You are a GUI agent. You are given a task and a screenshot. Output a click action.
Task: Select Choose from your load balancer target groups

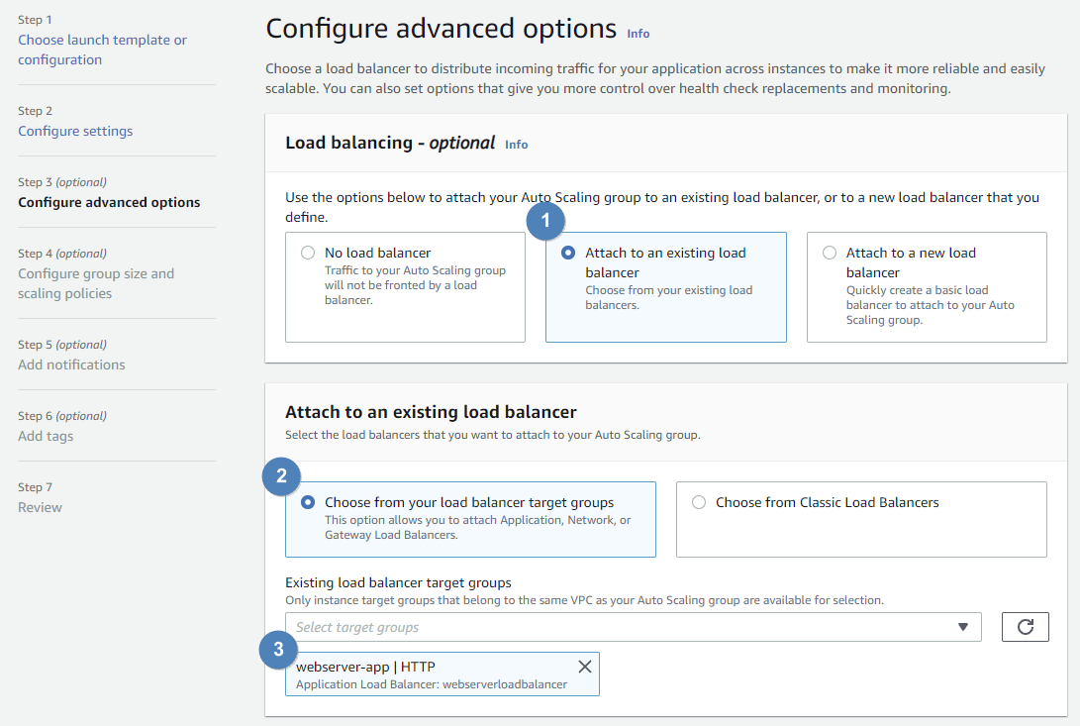tap(308, 502)
